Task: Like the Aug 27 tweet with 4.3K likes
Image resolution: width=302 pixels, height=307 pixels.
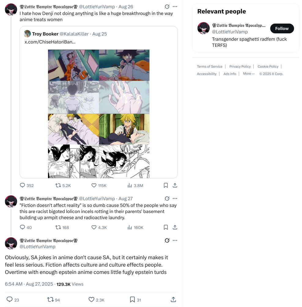Action: (x=99, y=227)
